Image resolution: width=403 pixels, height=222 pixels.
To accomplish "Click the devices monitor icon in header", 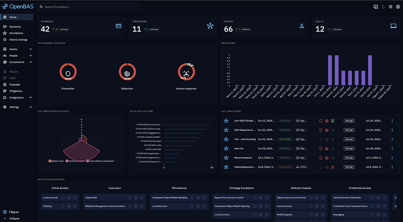I will [x=376, y=7].
